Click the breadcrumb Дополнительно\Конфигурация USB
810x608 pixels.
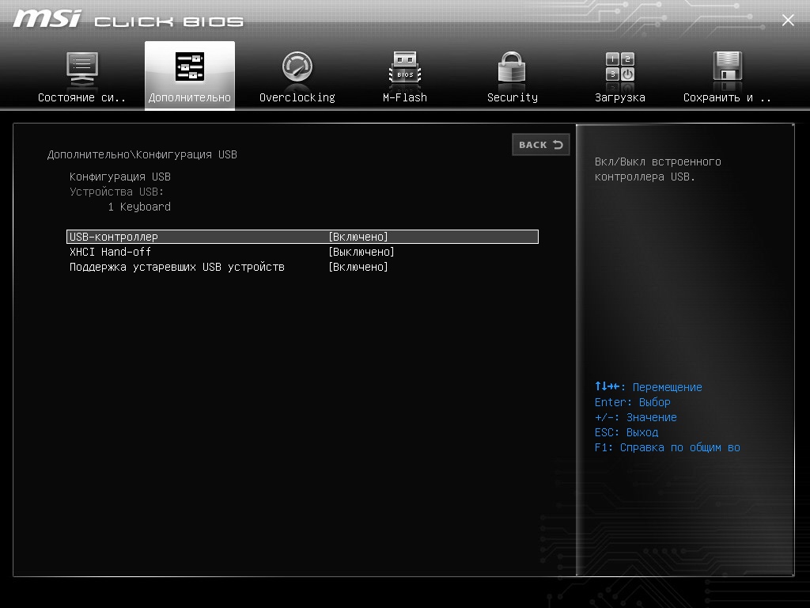pos(142,154)
